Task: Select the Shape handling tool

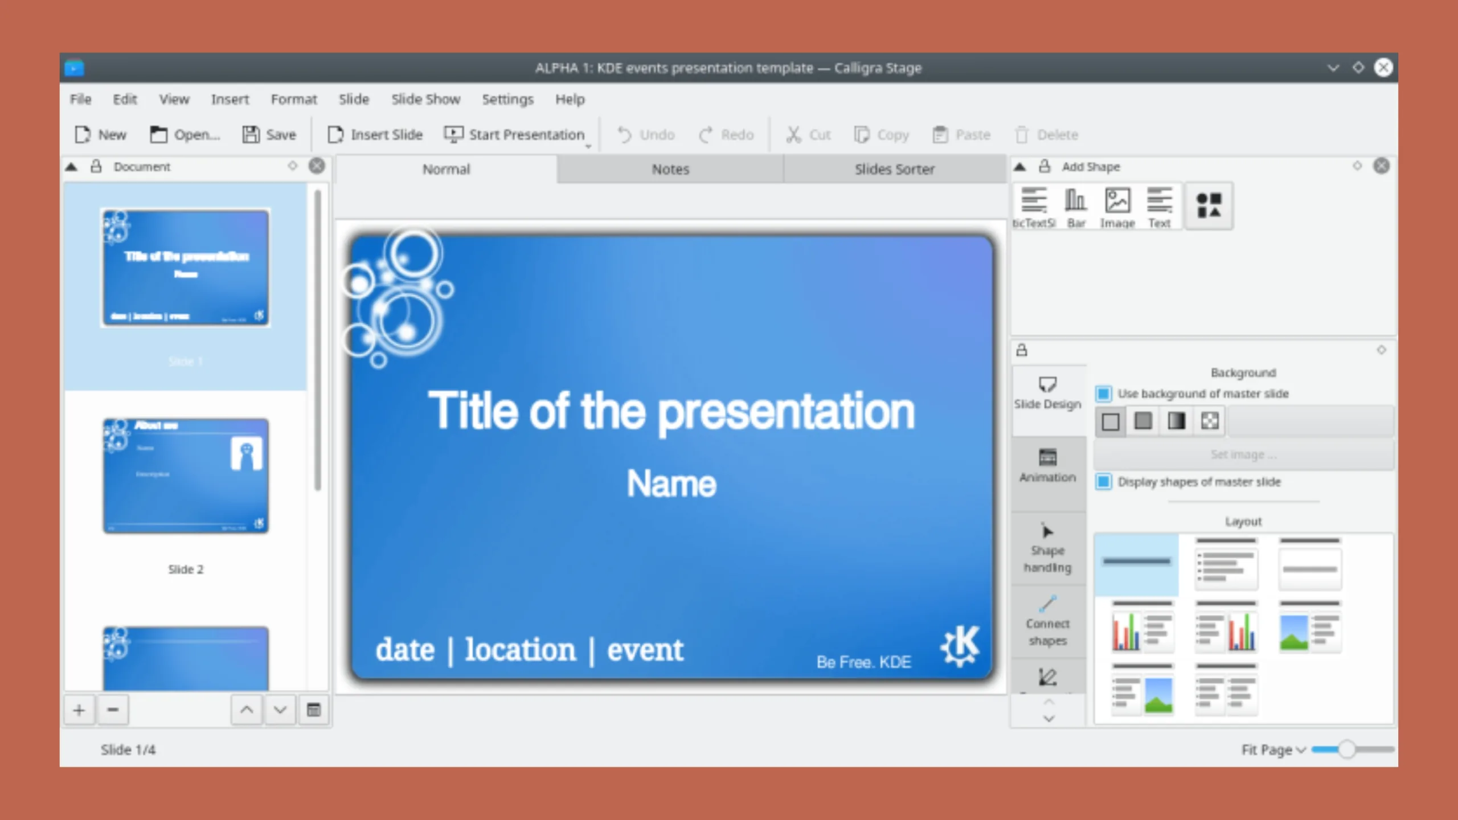Action: point(1048,549)
